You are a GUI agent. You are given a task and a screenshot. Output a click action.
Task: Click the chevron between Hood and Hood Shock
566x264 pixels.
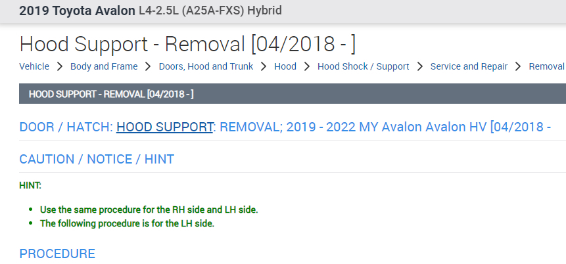pos(307,66)
